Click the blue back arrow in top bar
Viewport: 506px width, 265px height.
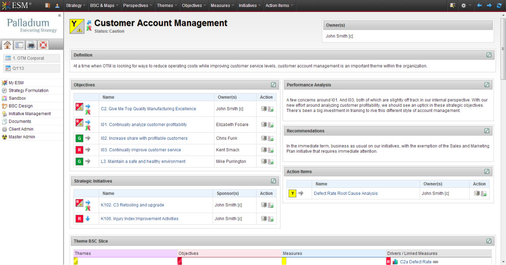pyautogui.click(x=480, y=5)
